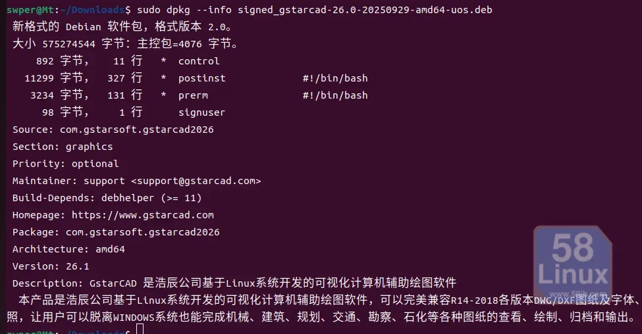Image resolution: width=642 pixels, height=334 pixels.
Task: Click the Build-Depends debhelper (>= 11) text
Action: click(151, 198)
